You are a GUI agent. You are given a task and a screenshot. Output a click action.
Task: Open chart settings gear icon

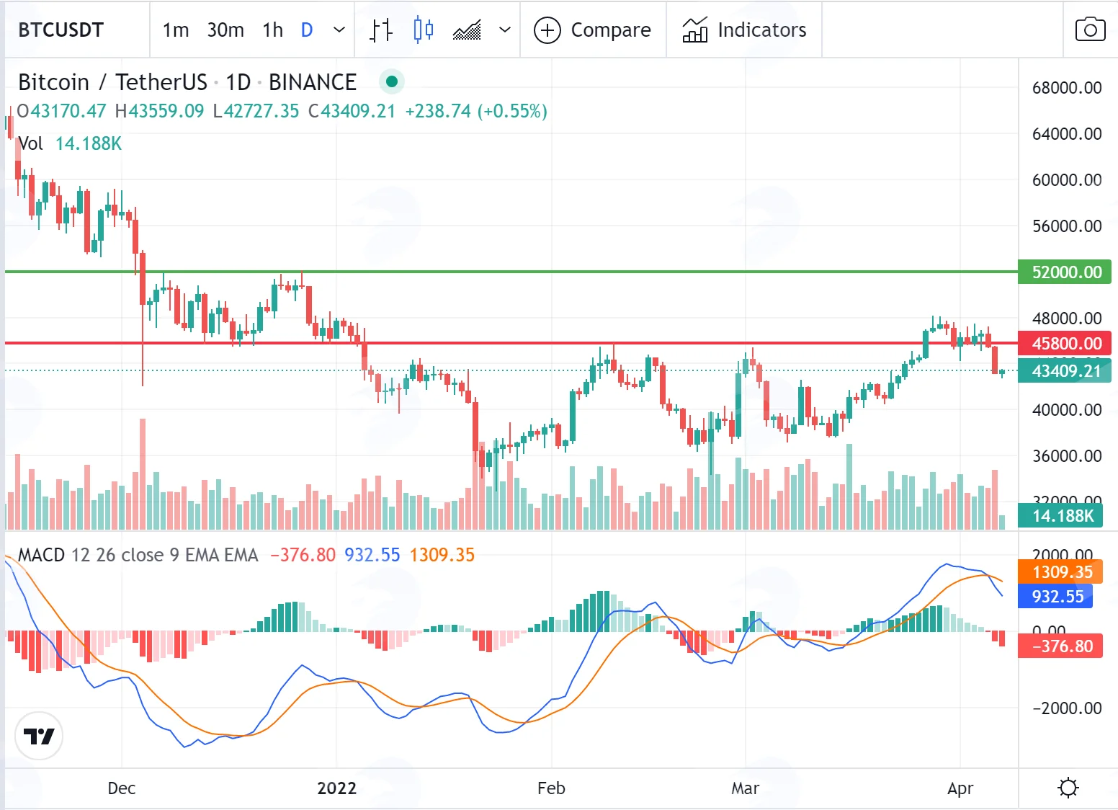point(1068,788)
